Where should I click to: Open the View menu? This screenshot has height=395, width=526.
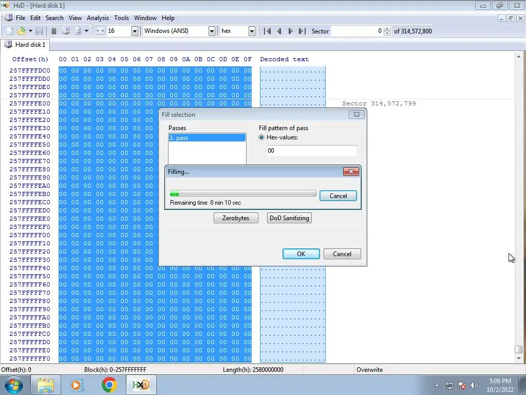tap(75, 18)
